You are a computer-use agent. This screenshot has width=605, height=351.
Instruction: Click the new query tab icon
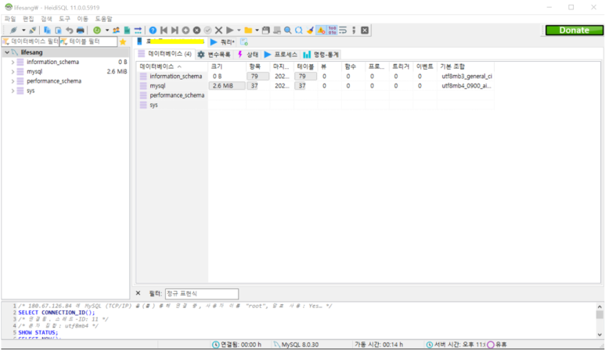[x=244, y=41]
